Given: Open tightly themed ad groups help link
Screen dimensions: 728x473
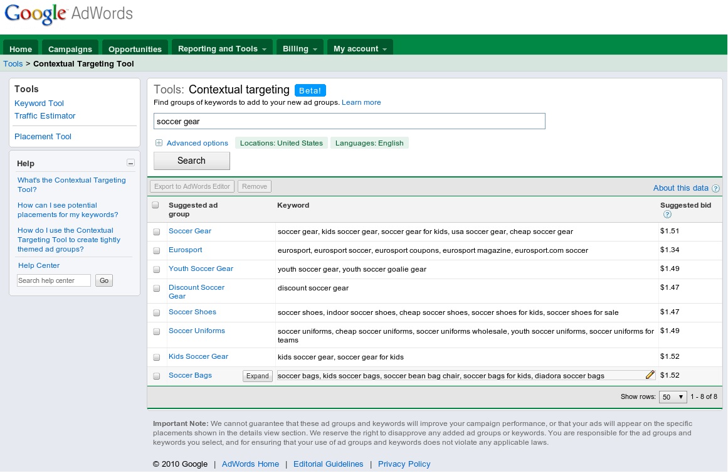Looking at the screenshot, I should [x=69, y=239].
